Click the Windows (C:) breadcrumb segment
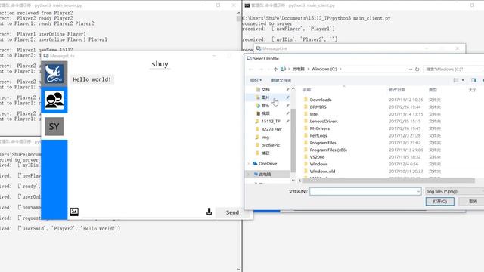This screenshot has width=484, height=272. tap(324, 69)
